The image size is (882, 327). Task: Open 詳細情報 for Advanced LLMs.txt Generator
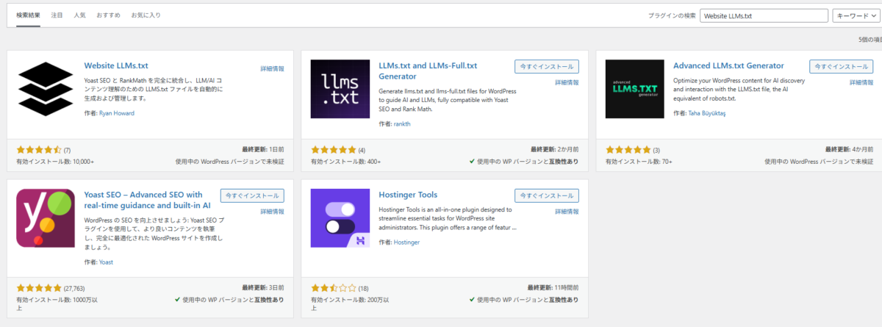point(861,82)
